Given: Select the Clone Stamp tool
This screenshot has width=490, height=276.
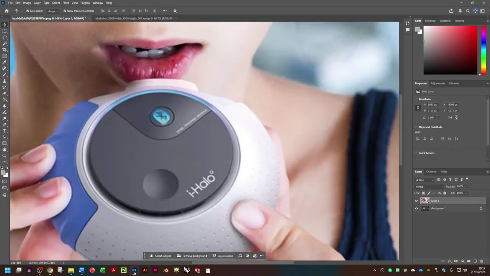Looking at the screenshot, I should 5,81.
